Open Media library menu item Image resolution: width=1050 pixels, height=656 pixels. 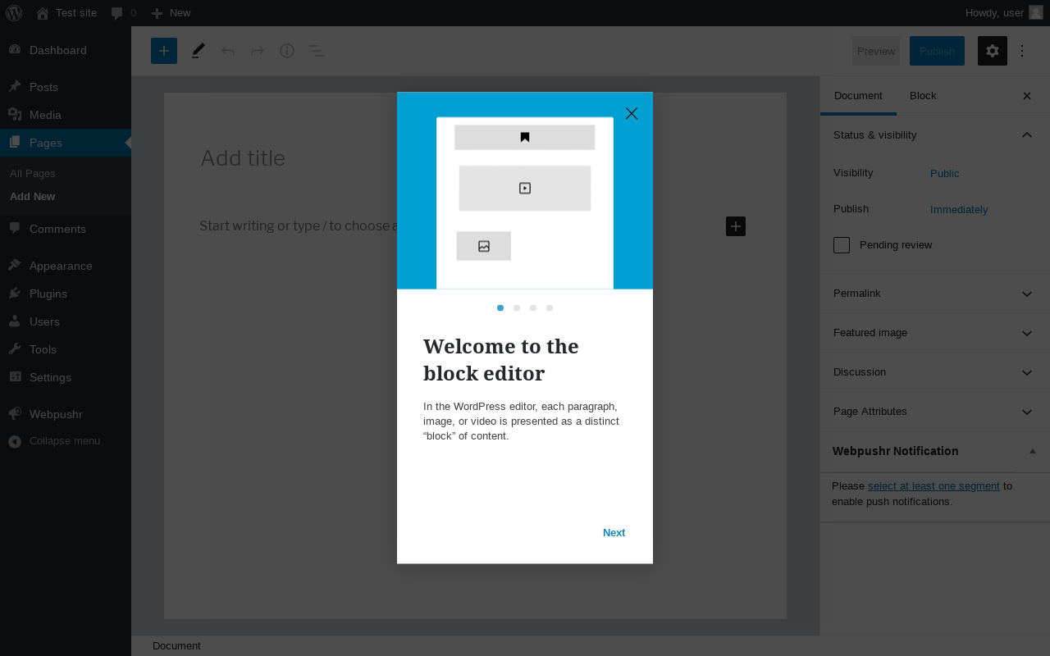coord(66,115)
